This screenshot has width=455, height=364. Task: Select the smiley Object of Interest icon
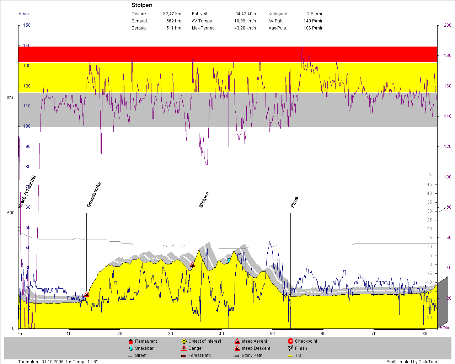tap(184, 341)
